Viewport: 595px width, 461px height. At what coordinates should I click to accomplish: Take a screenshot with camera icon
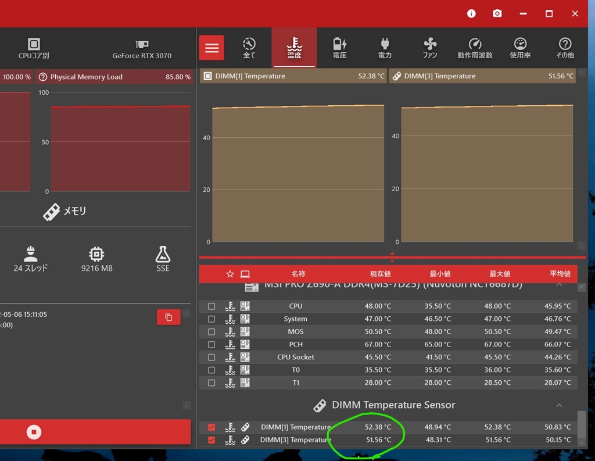[x=497, y=14]
